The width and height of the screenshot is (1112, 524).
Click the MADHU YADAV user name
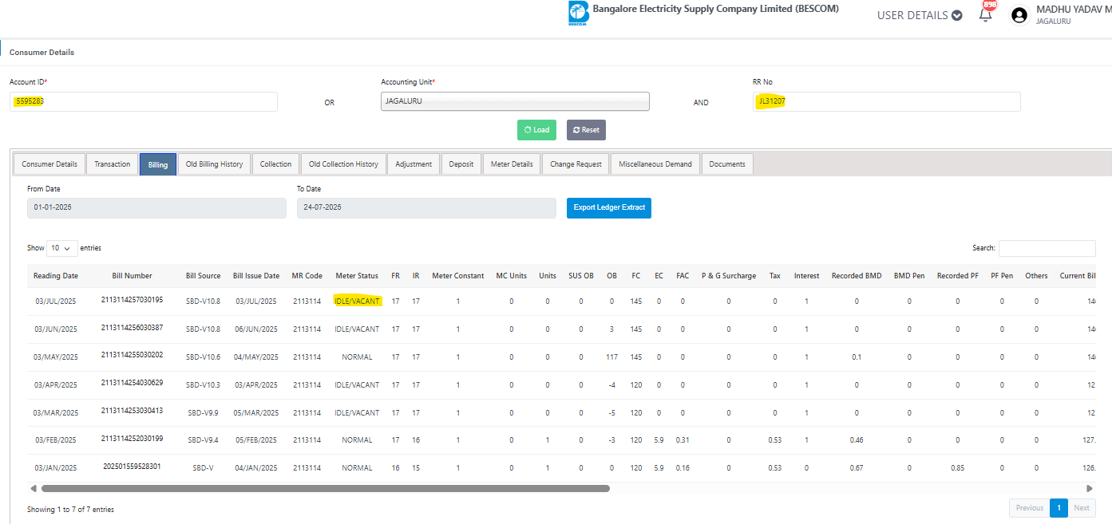click(x=1072, y=10)
